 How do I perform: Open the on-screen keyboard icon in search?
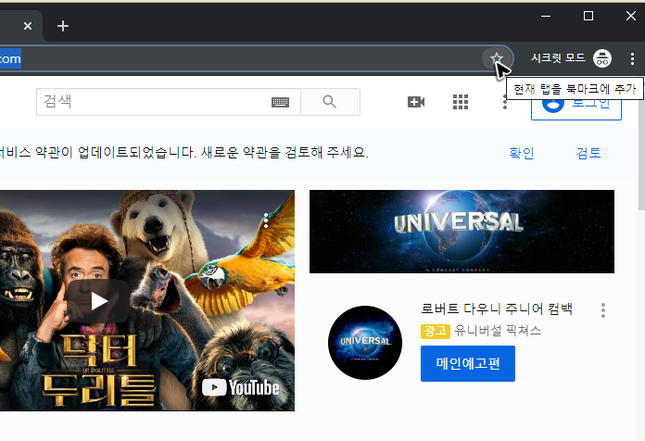pyautogui.click(x=280, y=102)
